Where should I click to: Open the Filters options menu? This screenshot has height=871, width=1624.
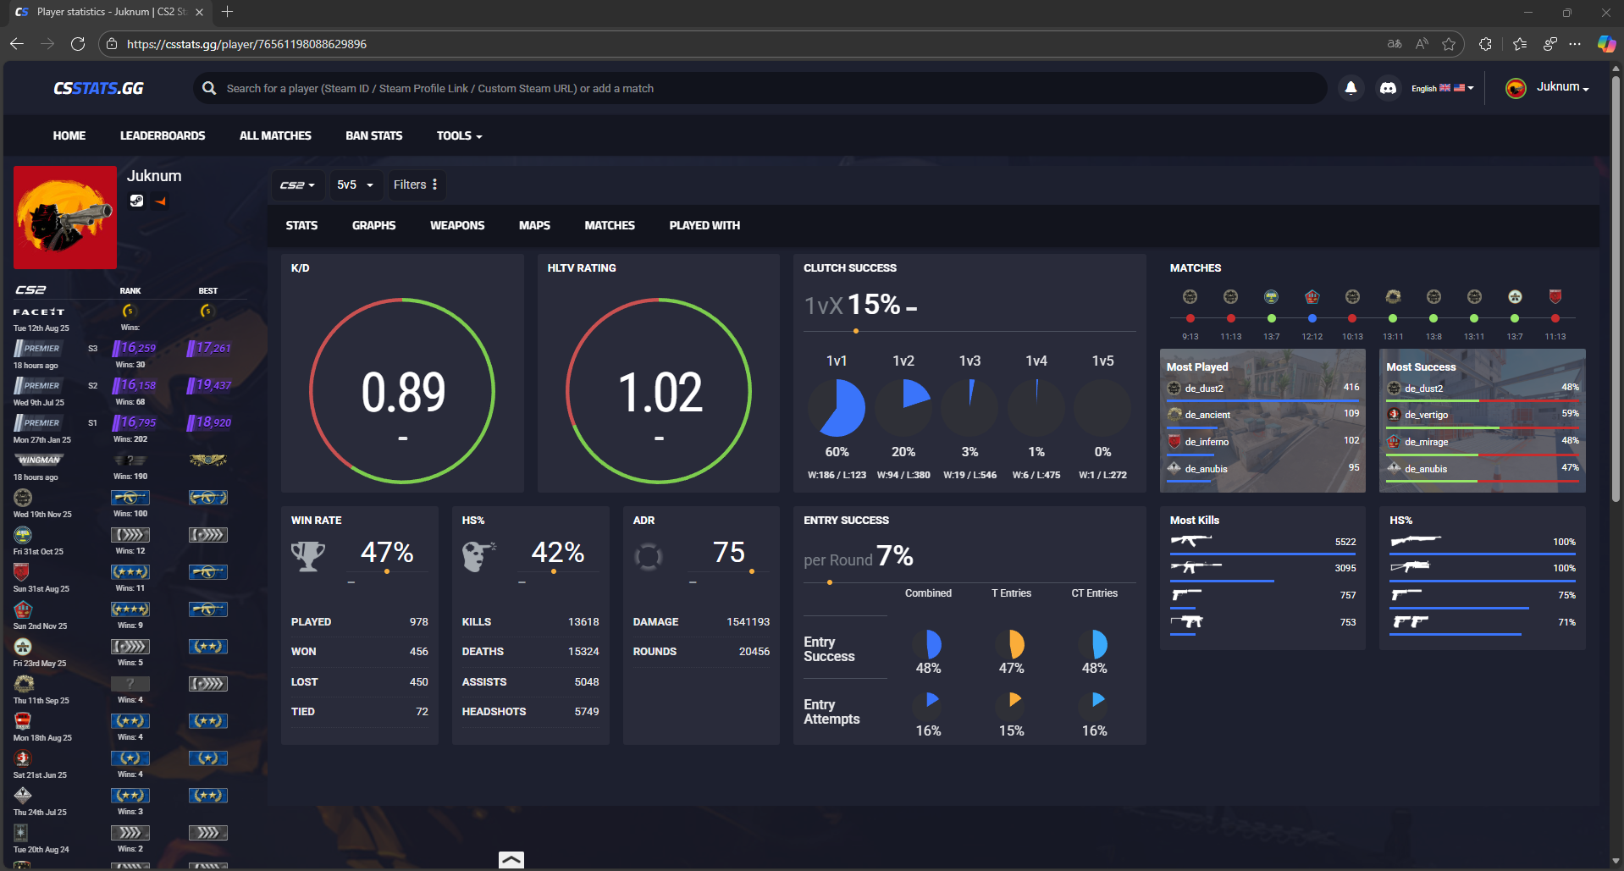coord(415,185)
